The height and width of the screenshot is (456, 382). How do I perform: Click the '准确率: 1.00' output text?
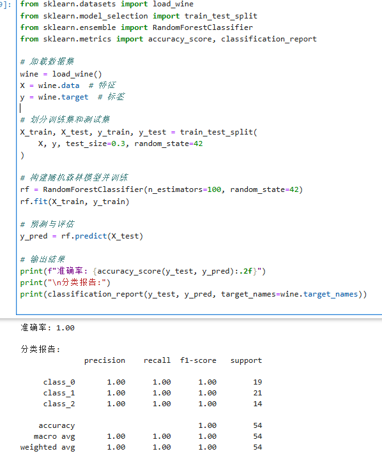pos(47,328)
